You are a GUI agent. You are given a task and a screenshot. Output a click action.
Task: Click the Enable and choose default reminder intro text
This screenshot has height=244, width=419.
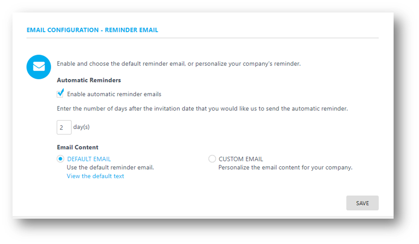pyautogui.click(x=179, y=64)
